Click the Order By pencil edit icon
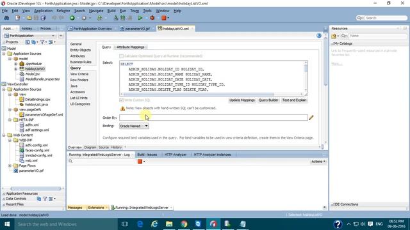This screenshot has height=230, width=410. [x=311, y=118]
